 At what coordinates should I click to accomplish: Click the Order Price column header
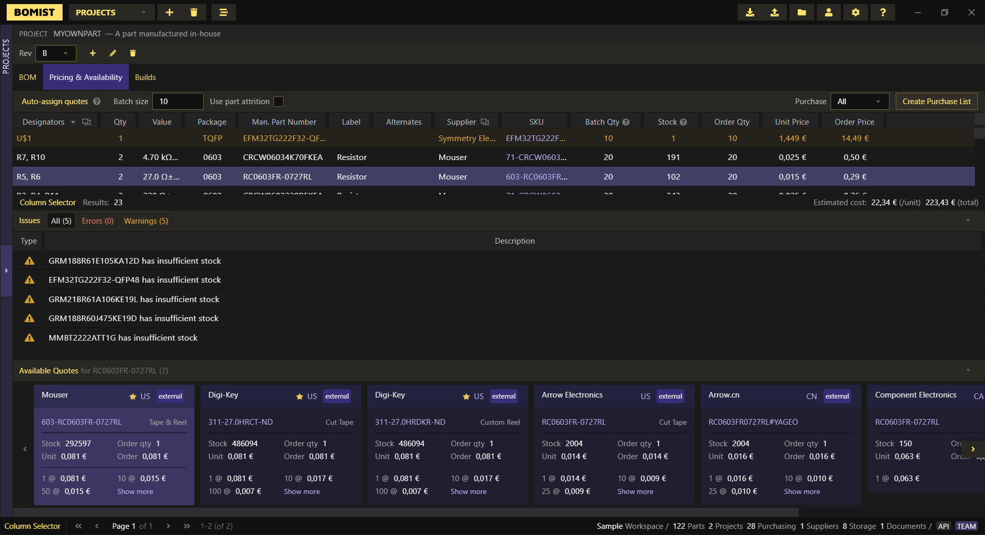(854, 122)
